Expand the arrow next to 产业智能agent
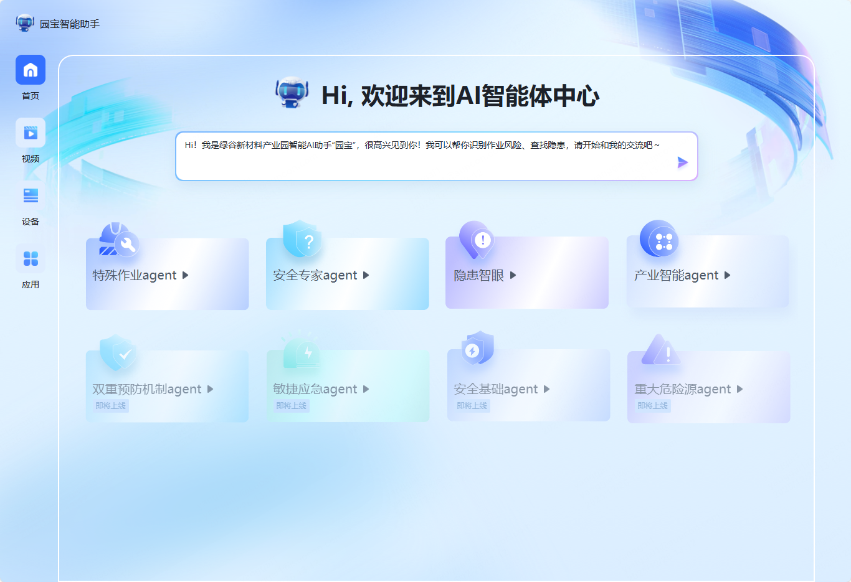Viewport: 851px width, 582px height. tap(727, 275)
